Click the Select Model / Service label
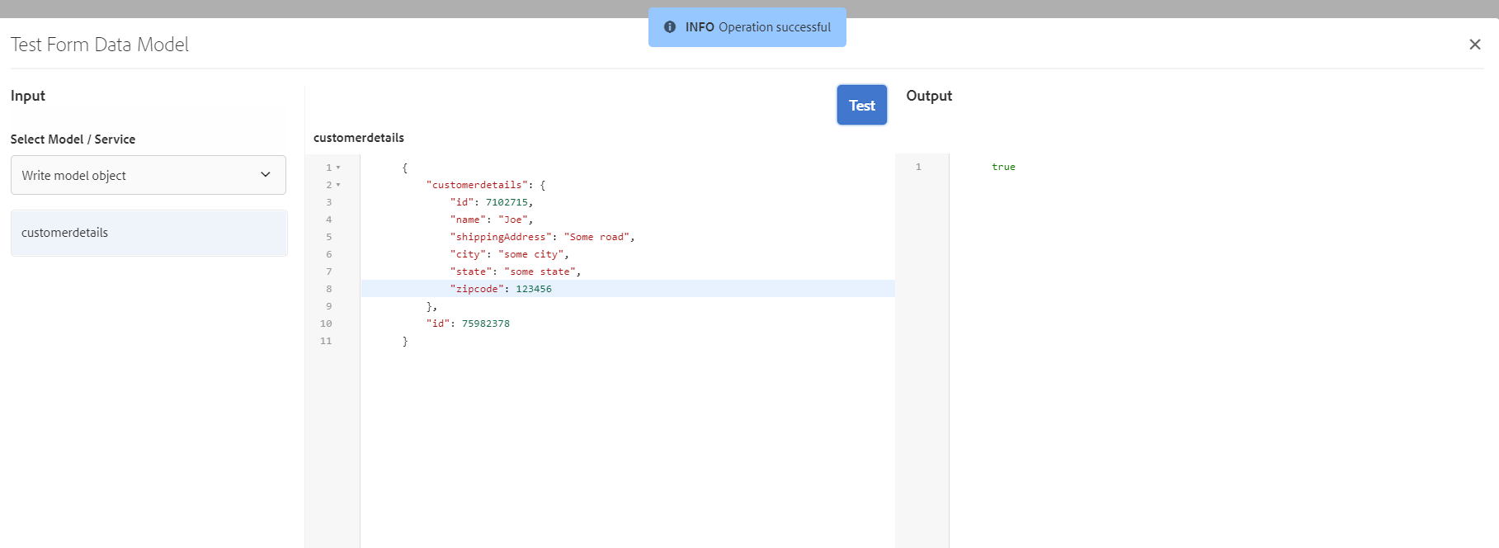 coord(73,139)
